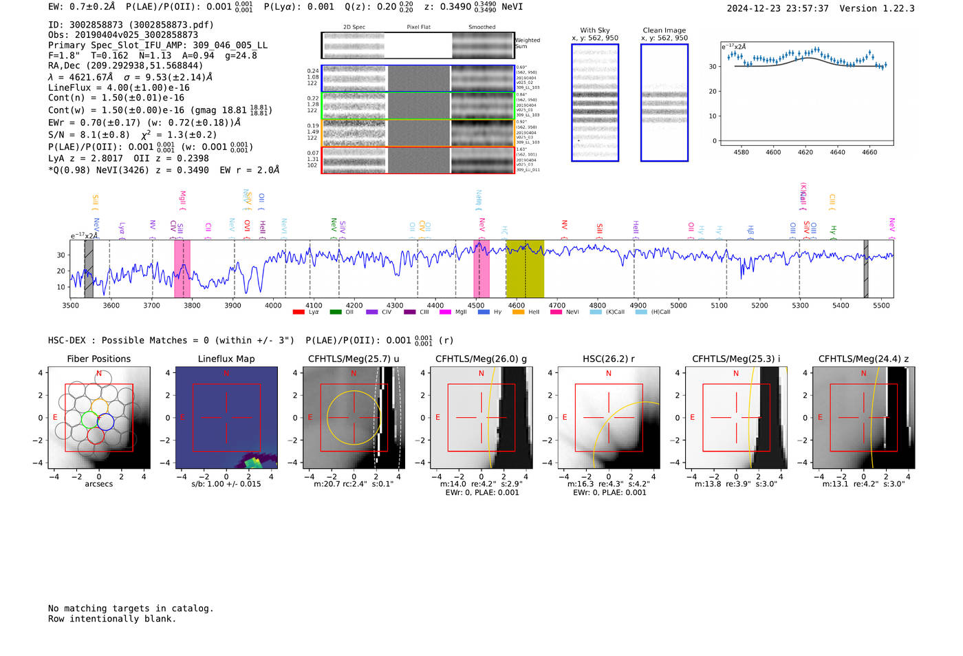Click the m:13.1 re:4.2" caption
Image resolution: width=963 pixels, height=656 pixels.
(x=864, y=484)
